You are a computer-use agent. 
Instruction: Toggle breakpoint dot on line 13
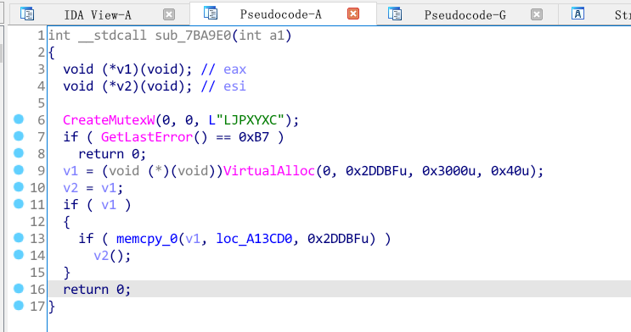tap(19, 238)
